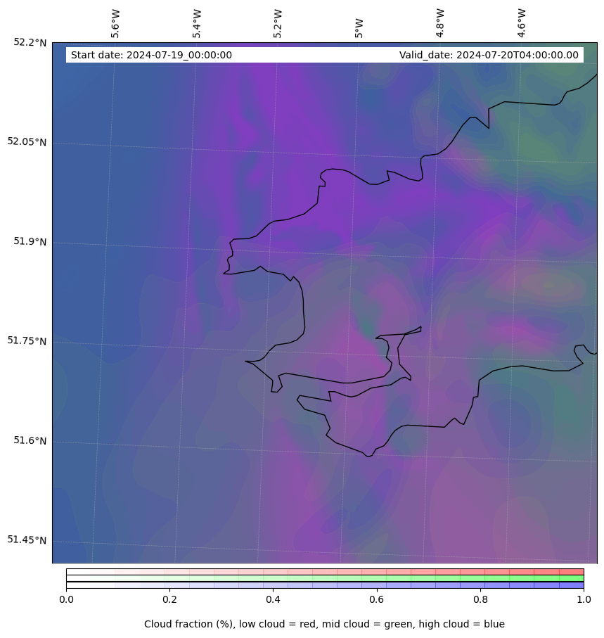
Task: Click the 4.8°W longitude label
Action: coord(440,23)
